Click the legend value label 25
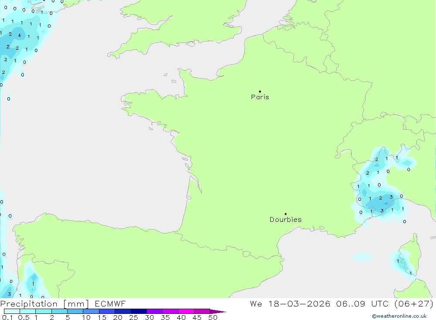The width and height of the screenshot is (436, 320). coord(133,317)
